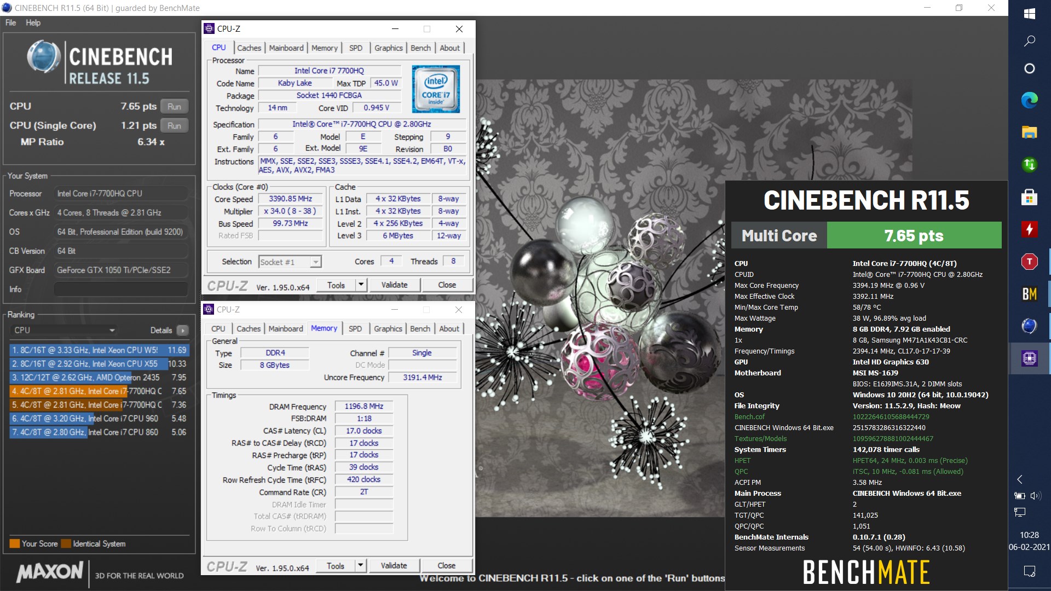Viewport: 1051px width, 591px height.
Task: Open the Ranking CPU dropdown
Action: pos(65,330)
